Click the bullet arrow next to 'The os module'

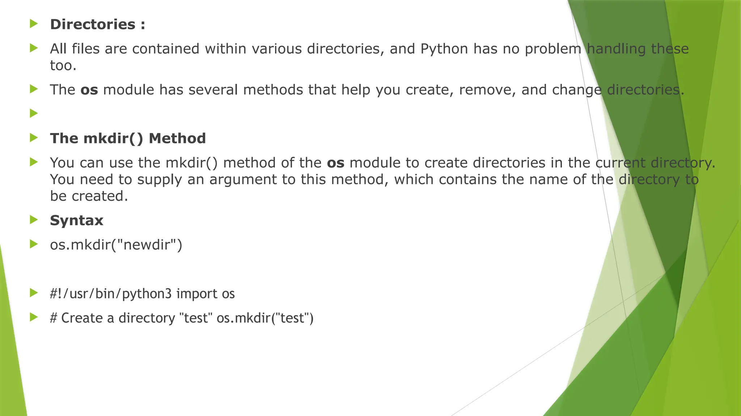coord(34,89)
